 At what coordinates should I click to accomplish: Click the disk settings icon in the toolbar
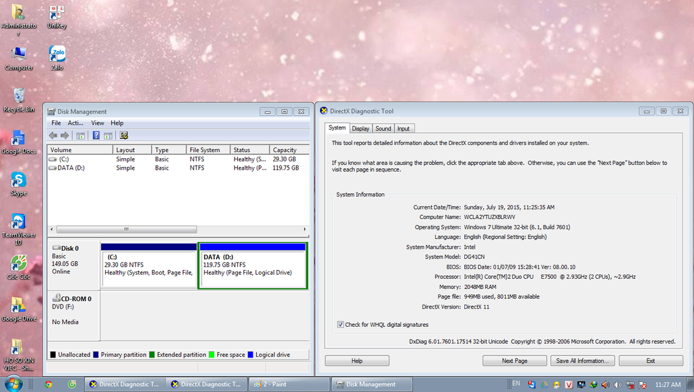124,136
